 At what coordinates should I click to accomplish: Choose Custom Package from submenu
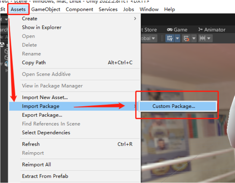[x=174, y=106]
